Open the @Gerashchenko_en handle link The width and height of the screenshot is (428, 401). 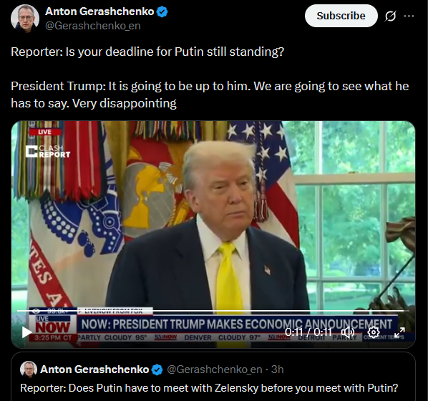pyautogui.click(x=93, y=26)
